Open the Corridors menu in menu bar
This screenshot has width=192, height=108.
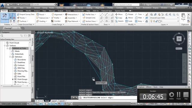[x=120, y=8]
